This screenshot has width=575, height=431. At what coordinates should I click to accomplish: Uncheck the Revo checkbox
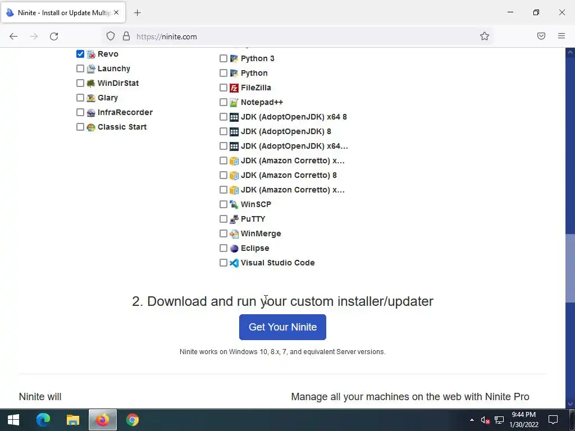[x=80, y=54]
